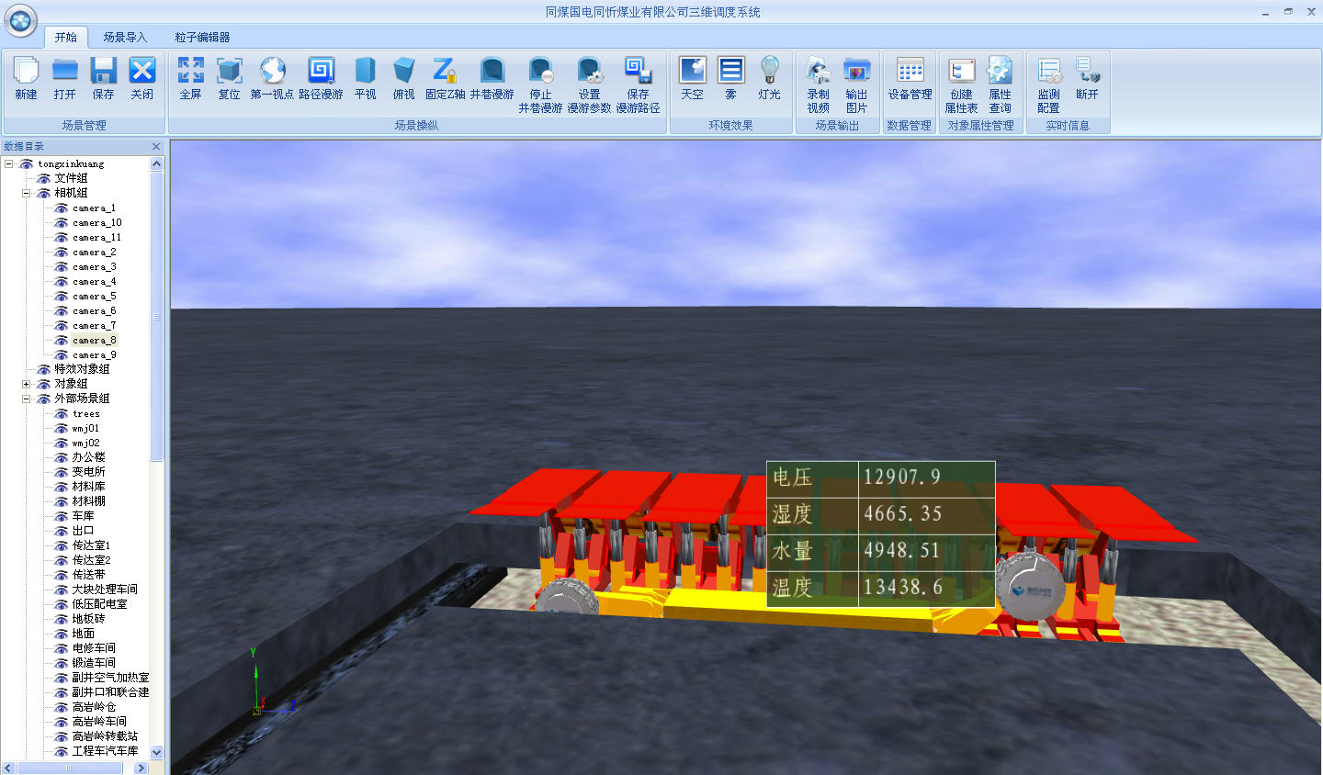This screenshot has height=775, width=1323.
Task: Click the 电压 value 12907.9
Action: tap(901, 477)
